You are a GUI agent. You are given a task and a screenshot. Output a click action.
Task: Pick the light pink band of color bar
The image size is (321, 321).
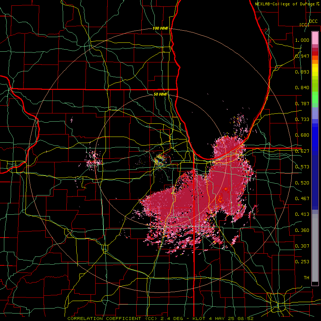pyautogui.click(x=315, y=38)
